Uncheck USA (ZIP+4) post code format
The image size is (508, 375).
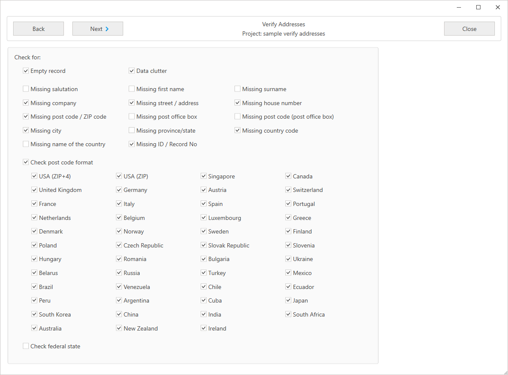tap(34, 176)
